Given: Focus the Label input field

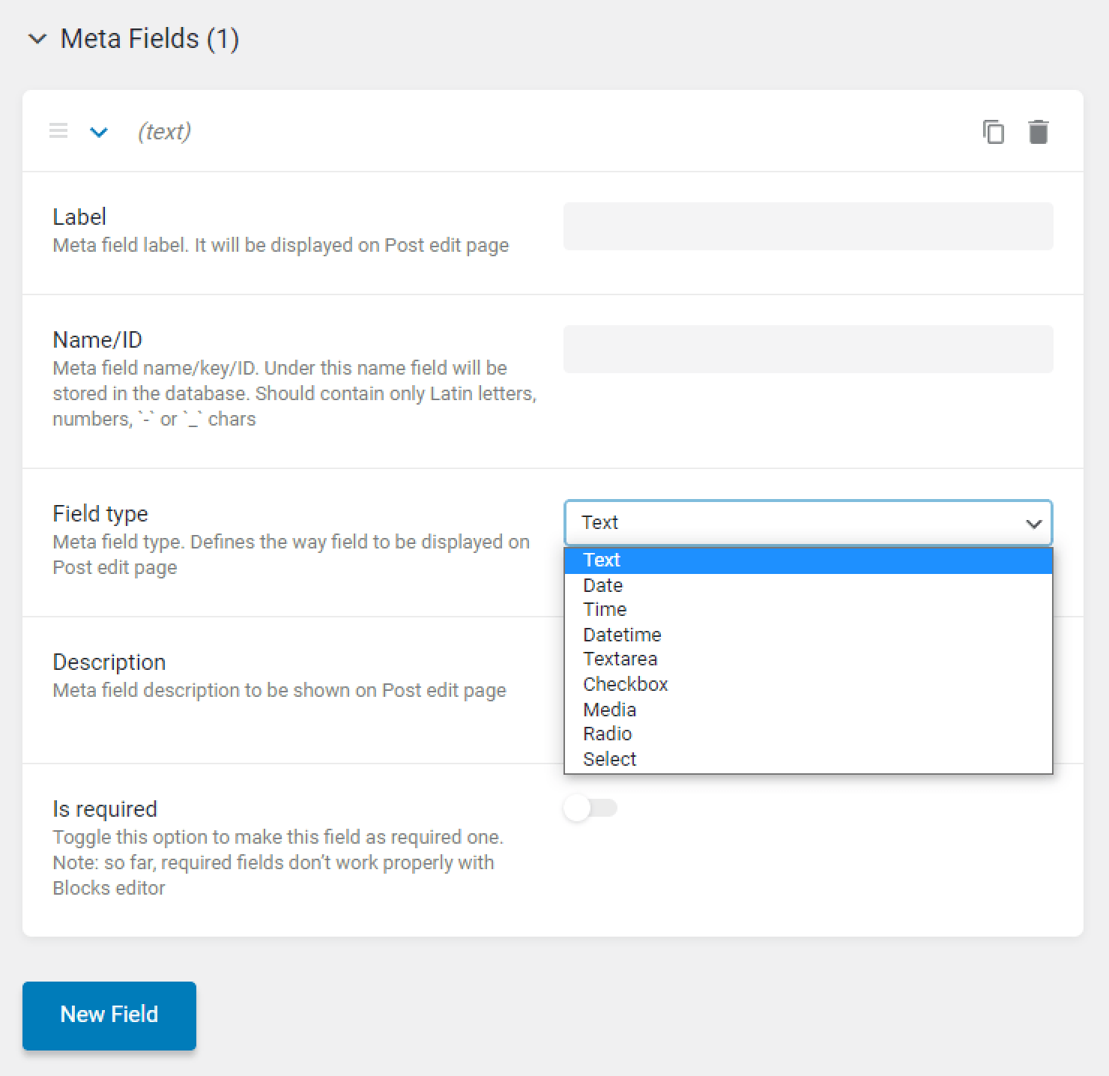Looking at the screenshot, I should (x=809, y=226).
